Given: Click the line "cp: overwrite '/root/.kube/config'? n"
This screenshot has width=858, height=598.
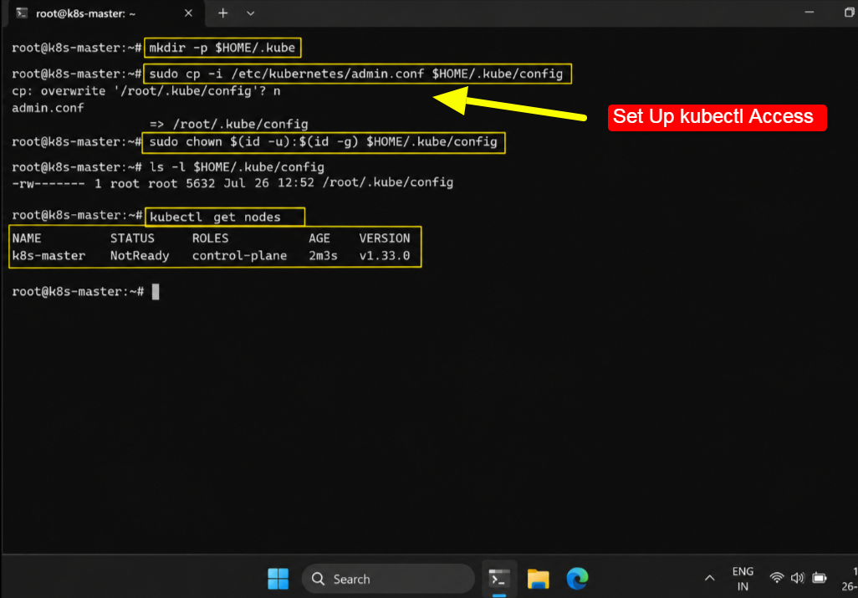Looking at the screenshot, I should tap(146, 91).
